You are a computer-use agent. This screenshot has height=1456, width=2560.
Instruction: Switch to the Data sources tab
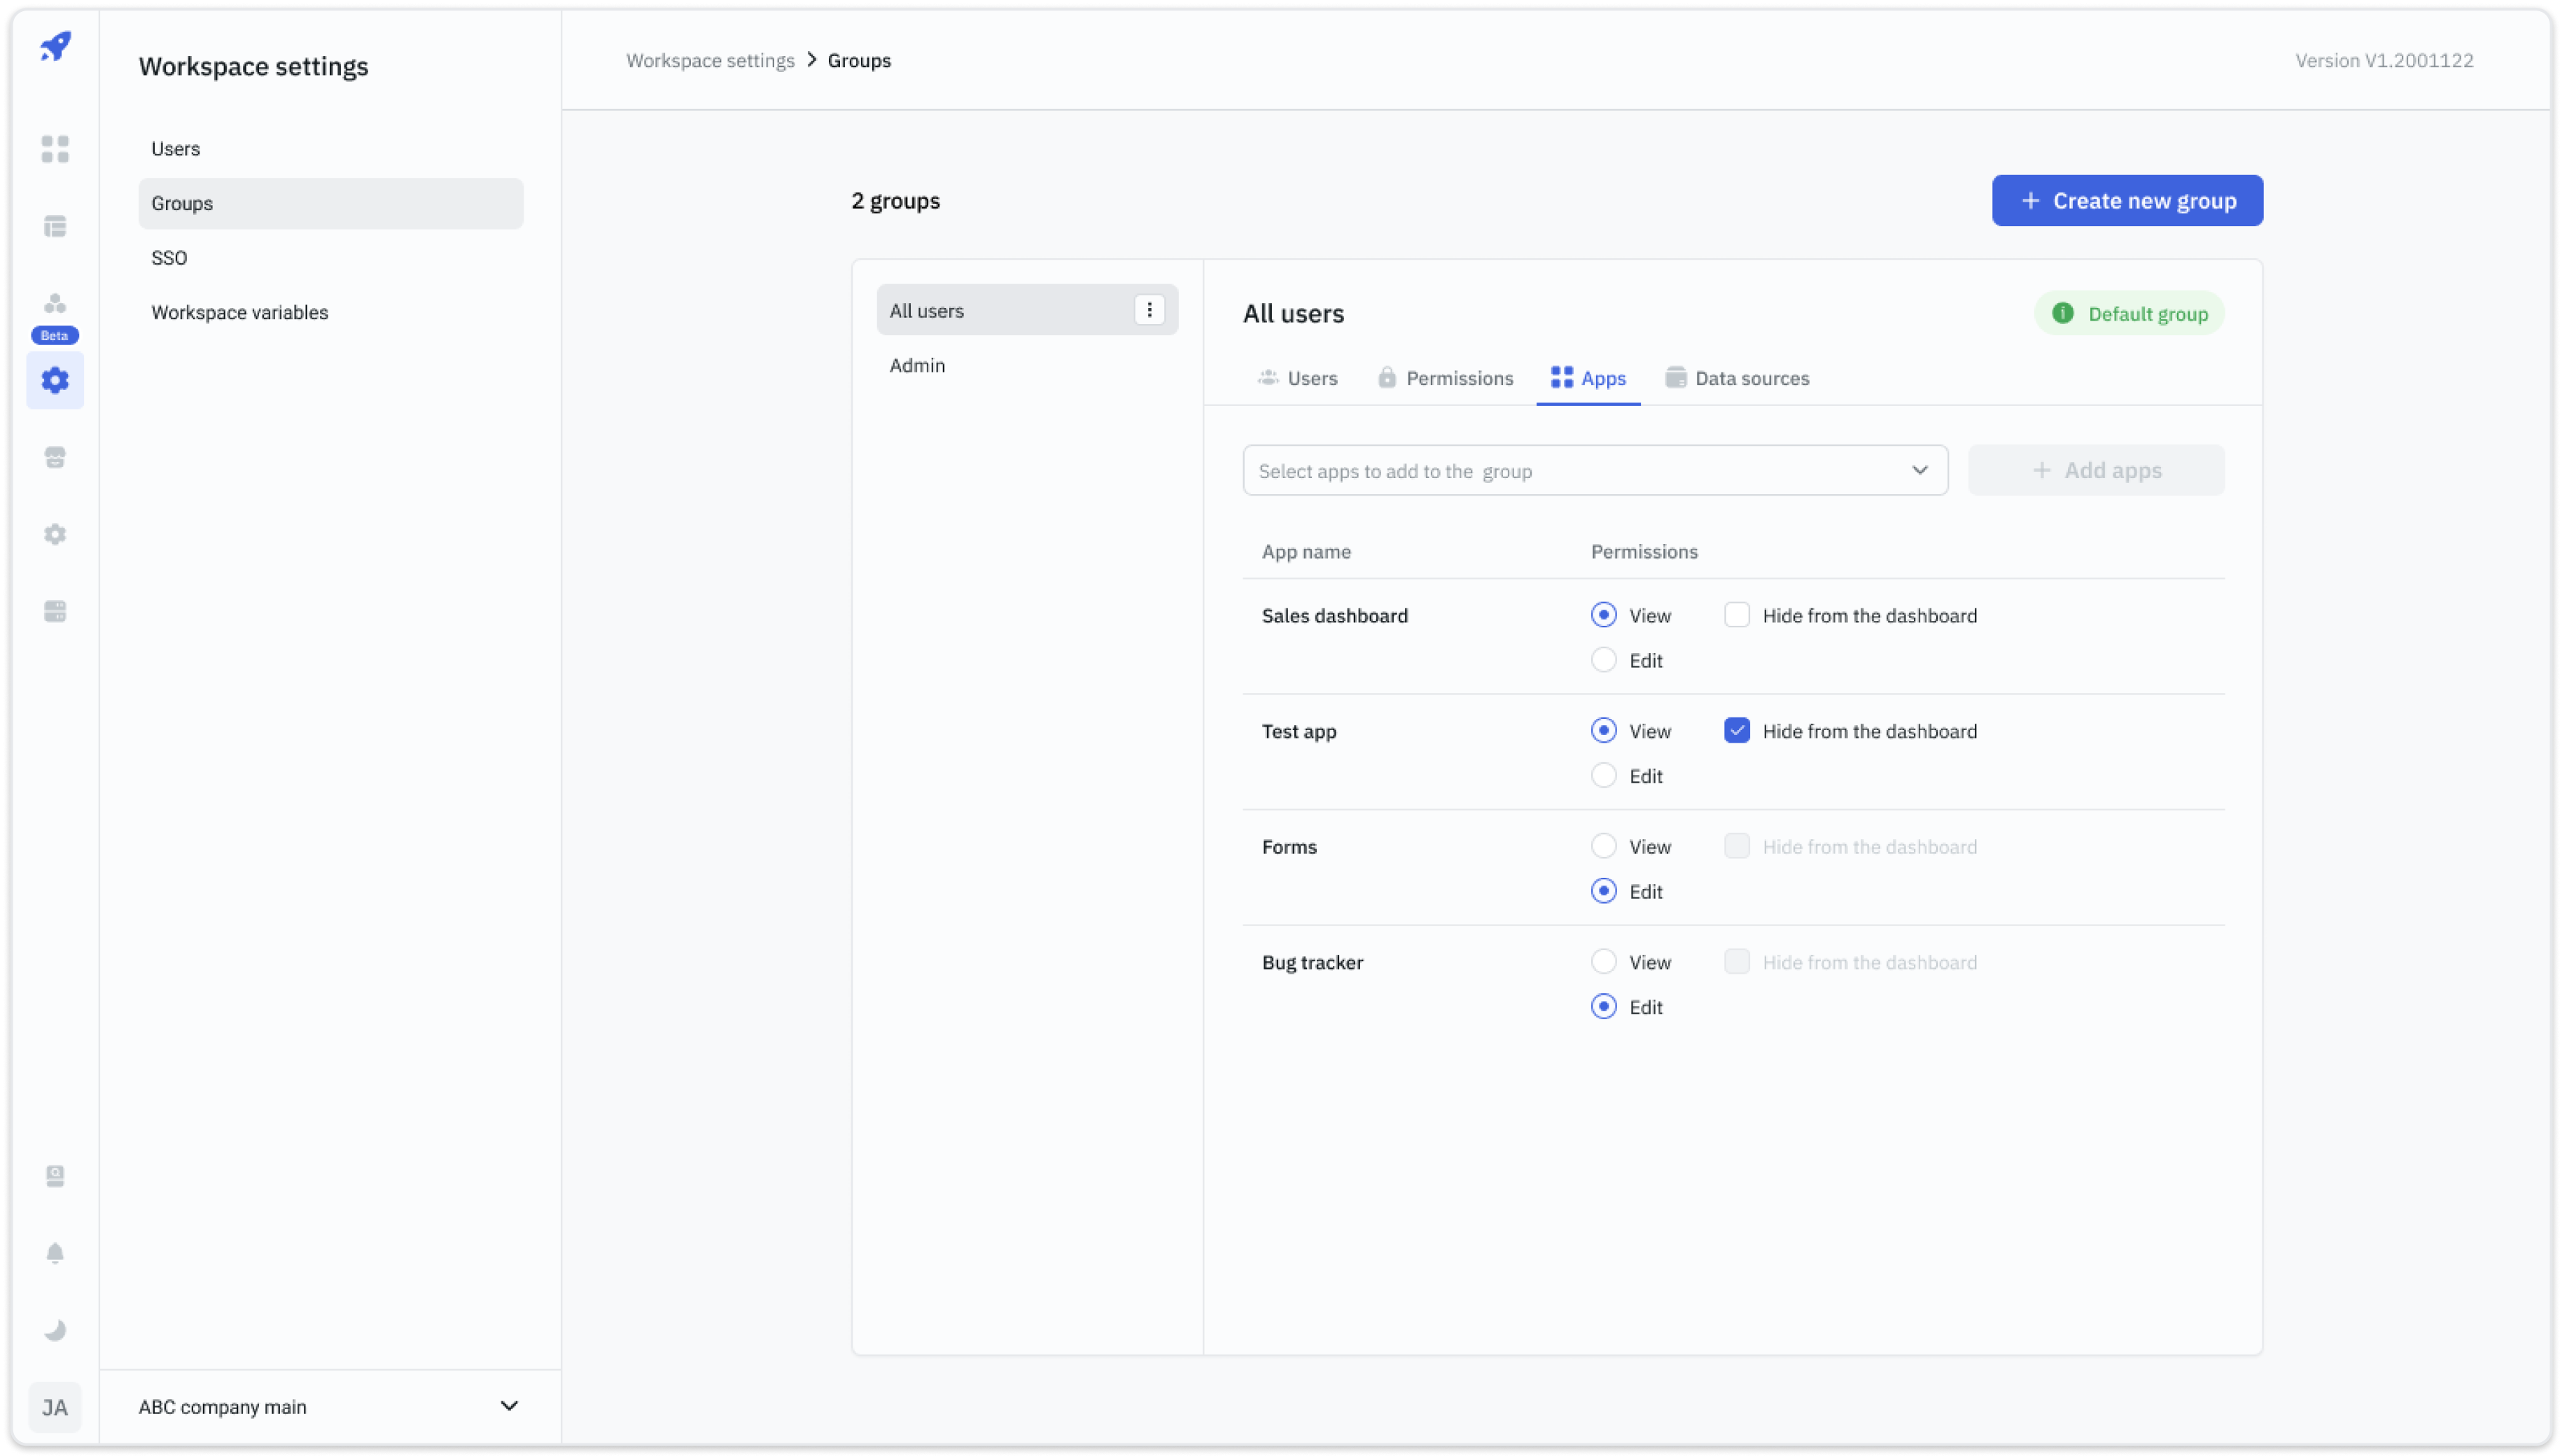coord(1737,378)
